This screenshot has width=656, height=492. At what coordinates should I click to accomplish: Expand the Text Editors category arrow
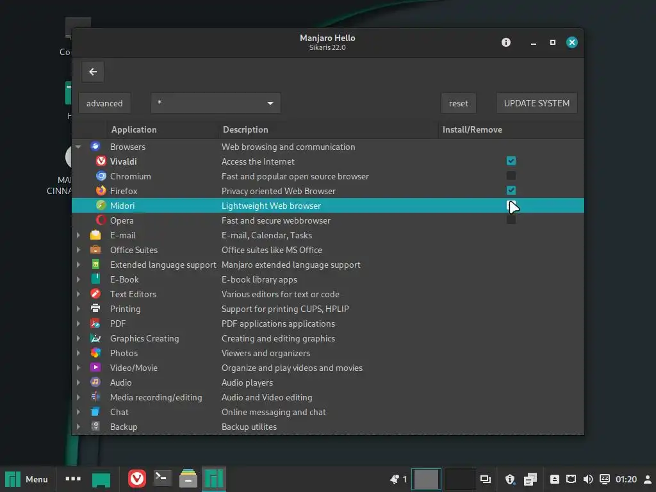(x=78, y=293)
